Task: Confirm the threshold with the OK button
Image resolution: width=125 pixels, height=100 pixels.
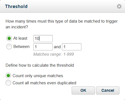Action: [x=83, y=90]
